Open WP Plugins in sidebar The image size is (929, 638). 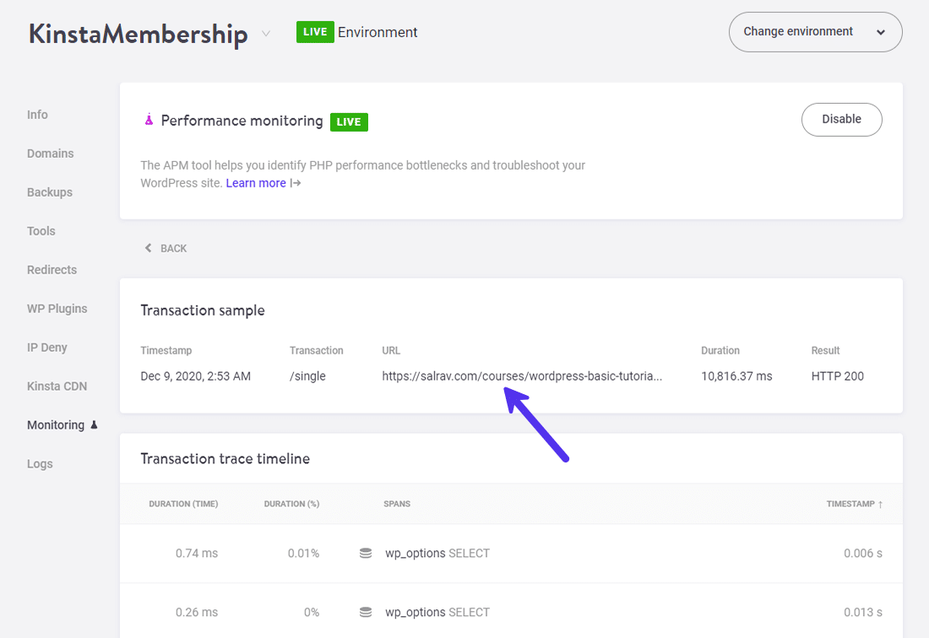[x=57, y=309]
